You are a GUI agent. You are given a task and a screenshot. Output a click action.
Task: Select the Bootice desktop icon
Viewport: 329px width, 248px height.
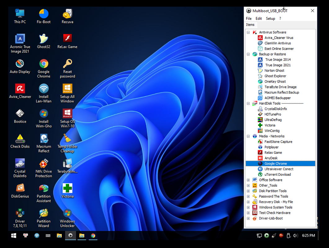coord(20,116)
